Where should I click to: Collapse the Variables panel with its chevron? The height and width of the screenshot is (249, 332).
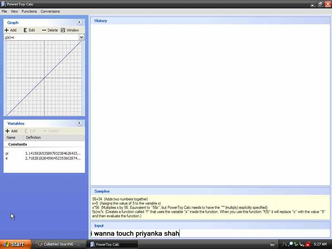[79, 123]
